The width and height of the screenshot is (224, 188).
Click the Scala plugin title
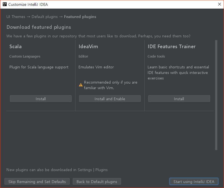[16, 47]
